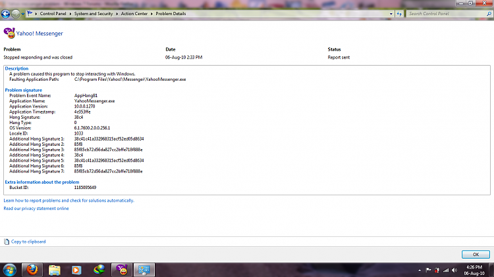Open Internet Download Manager taskbar icon
The width and height of the screenshot is (494, 277).
coord(99,270)
